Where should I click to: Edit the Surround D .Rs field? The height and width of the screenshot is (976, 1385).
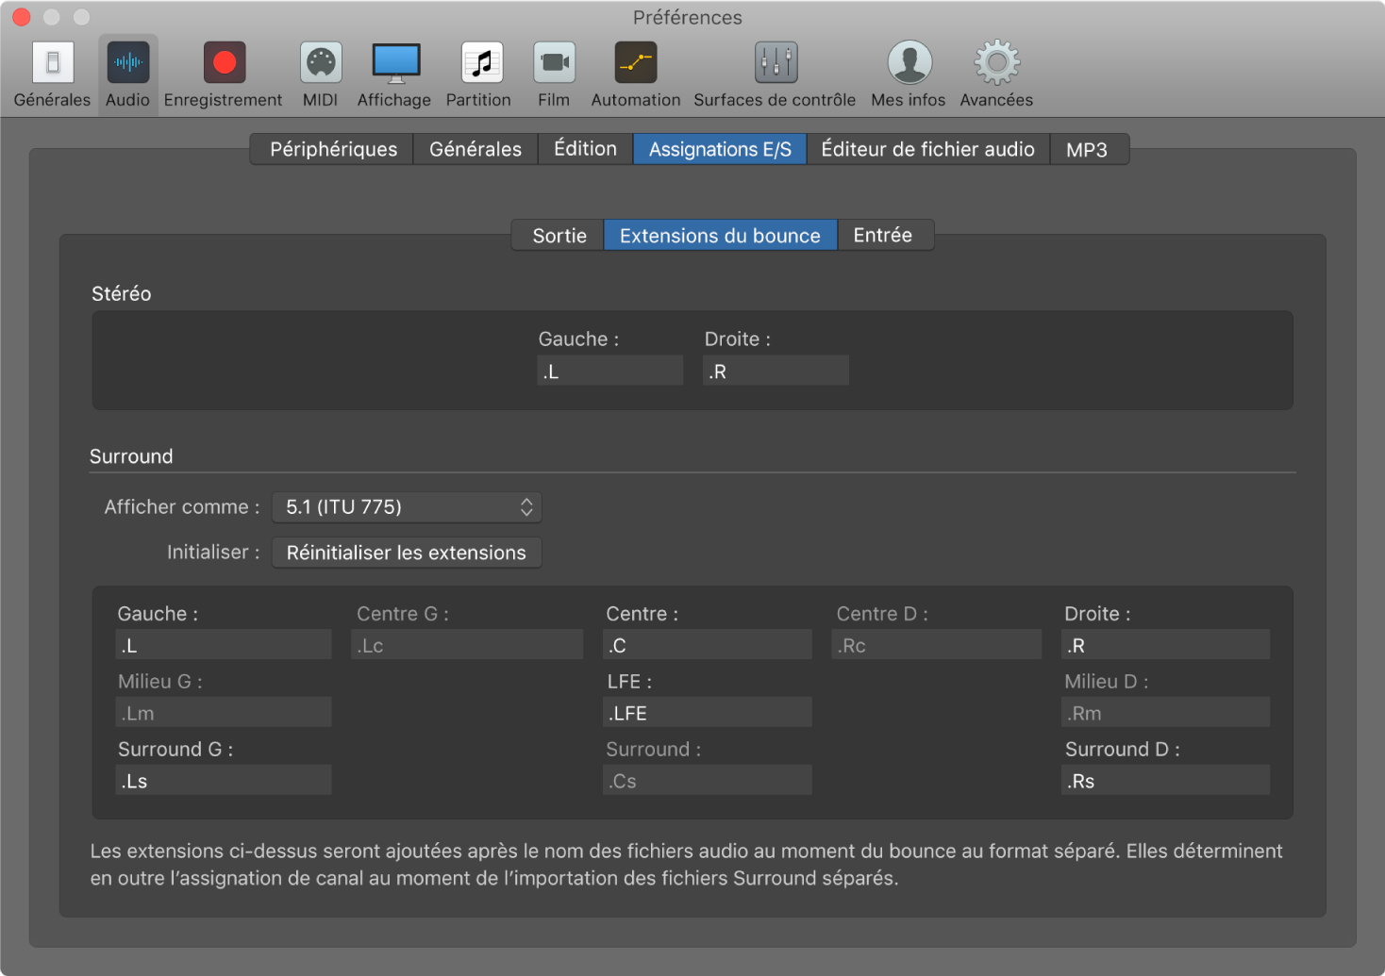click(x=1166, y=781)
